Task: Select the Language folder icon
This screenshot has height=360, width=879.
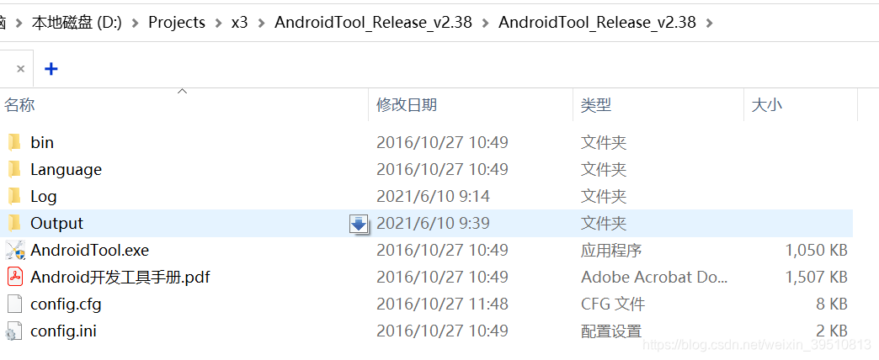Action: (14, 169)
